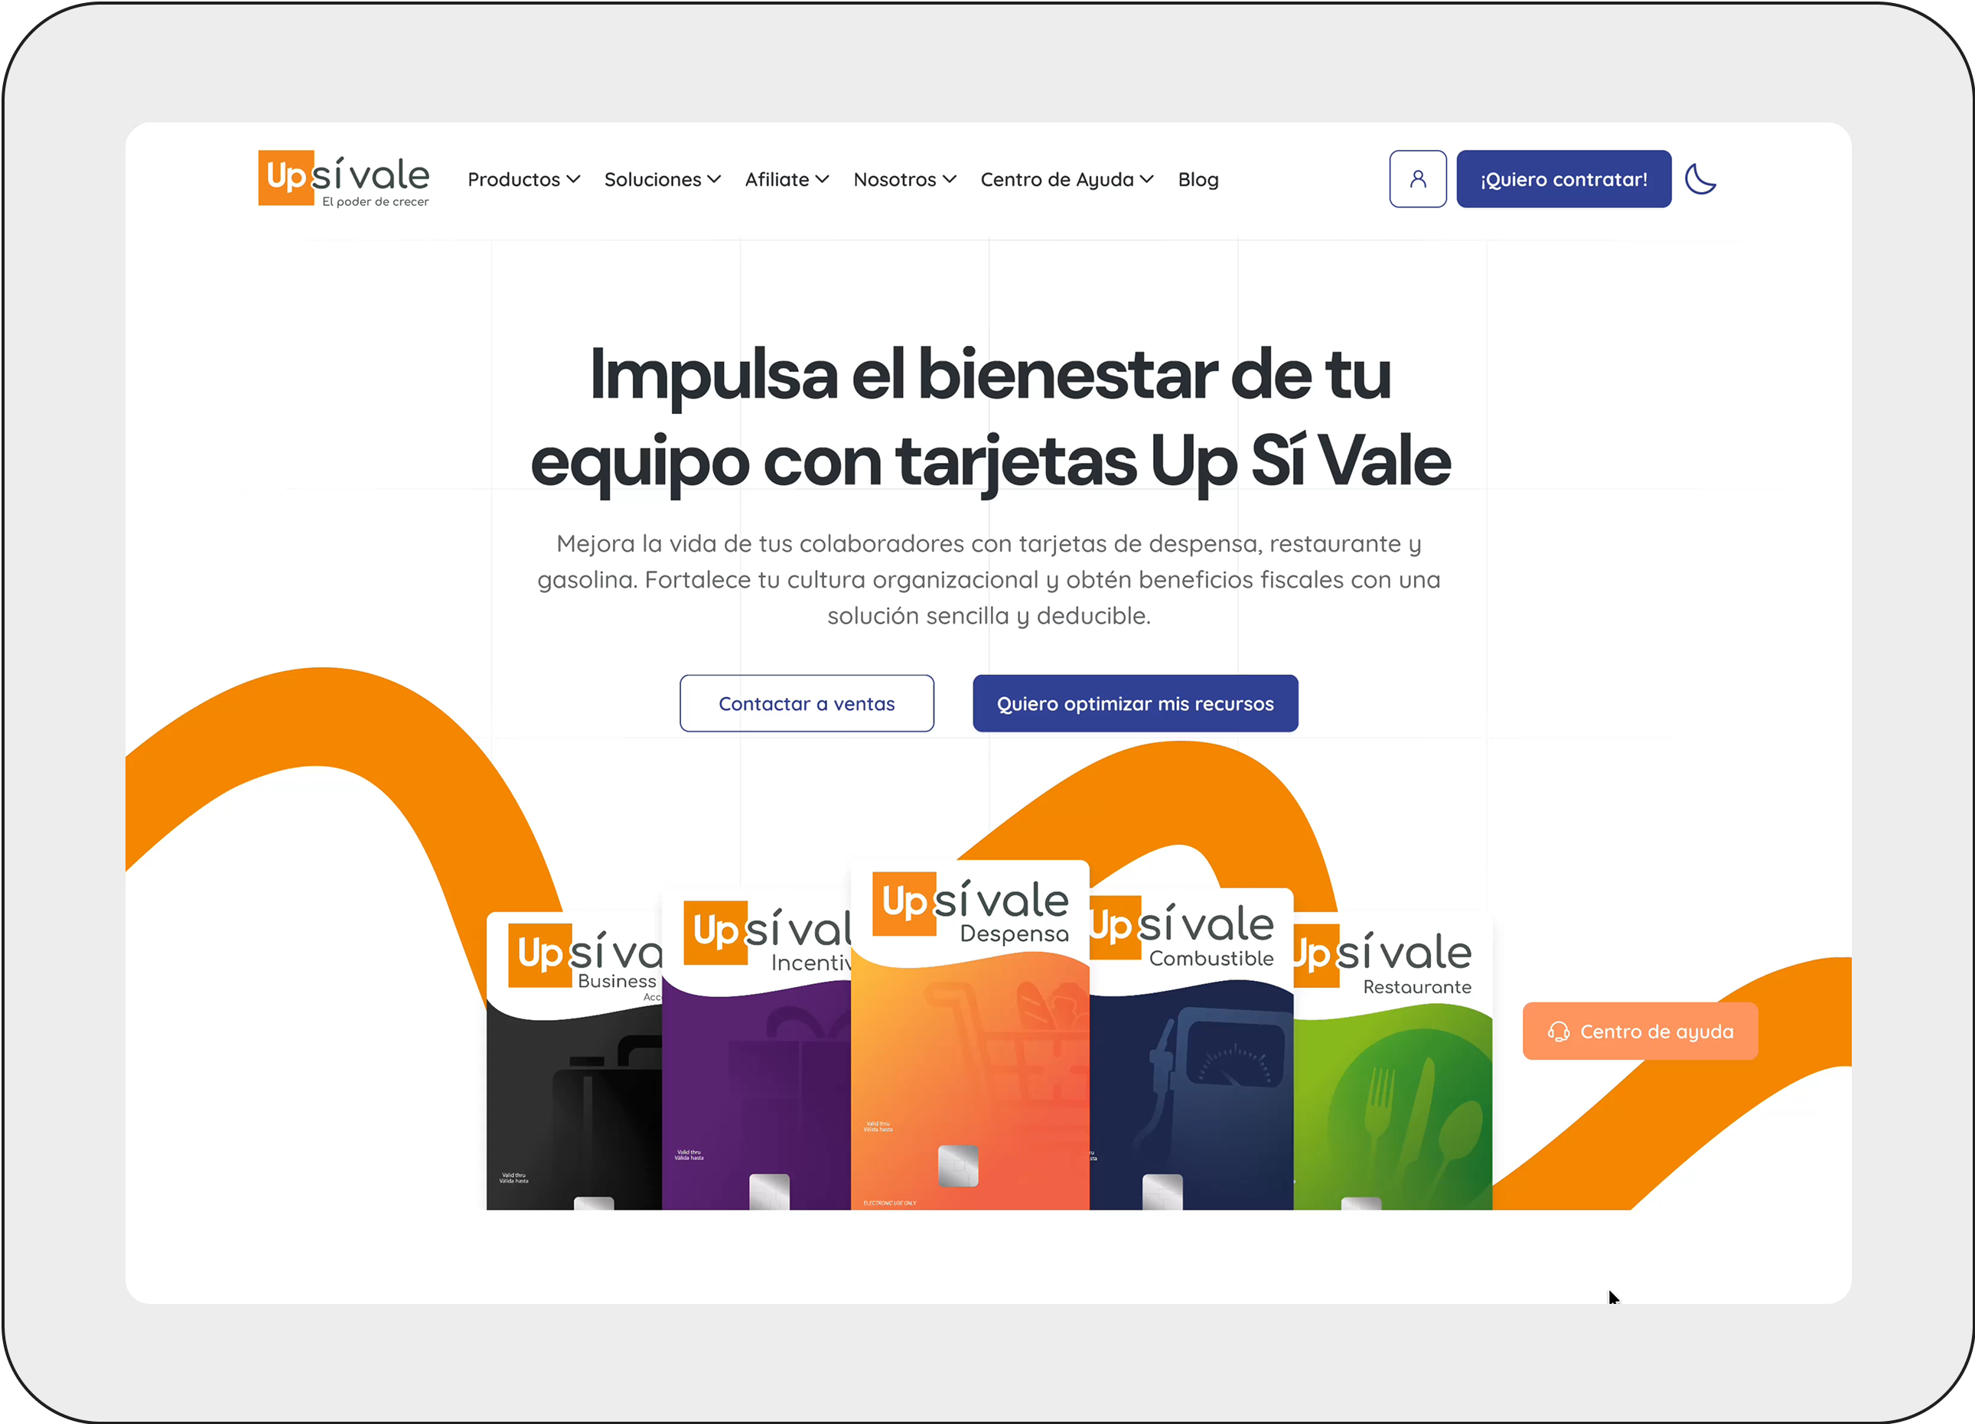Open the Nosotros menu
1975x1424 pixels.
coord(904,178)
